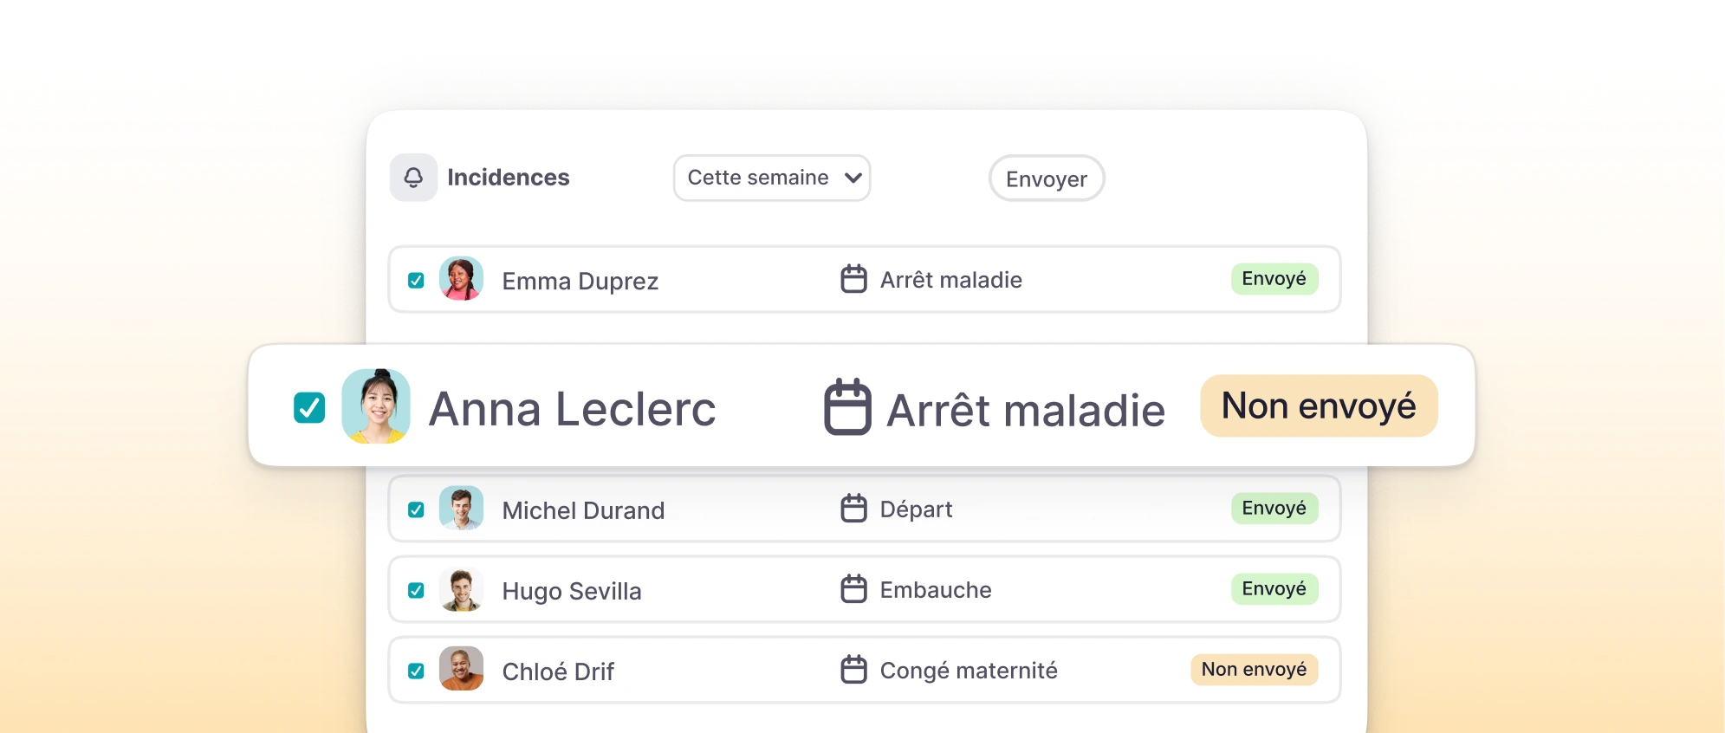
Task: Click Anna Leclerc's profile picture
Action: (x=375, y=408)
